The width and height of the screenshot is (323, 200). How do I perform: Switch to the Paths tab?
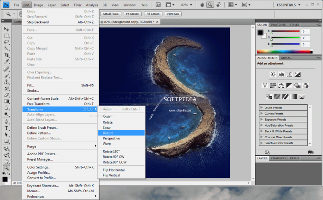[x=294, y=158]
